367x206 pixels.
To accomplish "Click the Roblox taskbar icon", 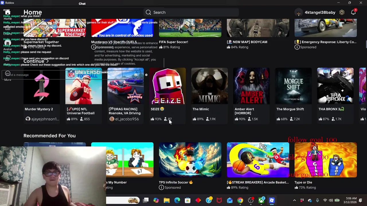I will [x=272, y=200].
